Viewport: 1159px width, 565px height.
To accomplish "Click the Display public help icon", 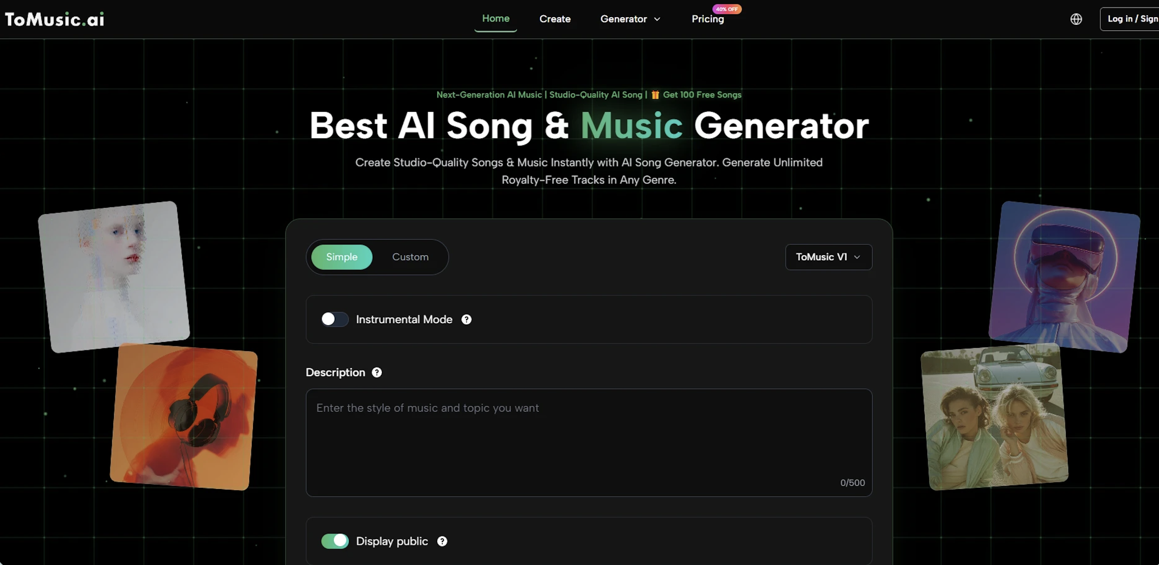I will [x=442, y=541].
